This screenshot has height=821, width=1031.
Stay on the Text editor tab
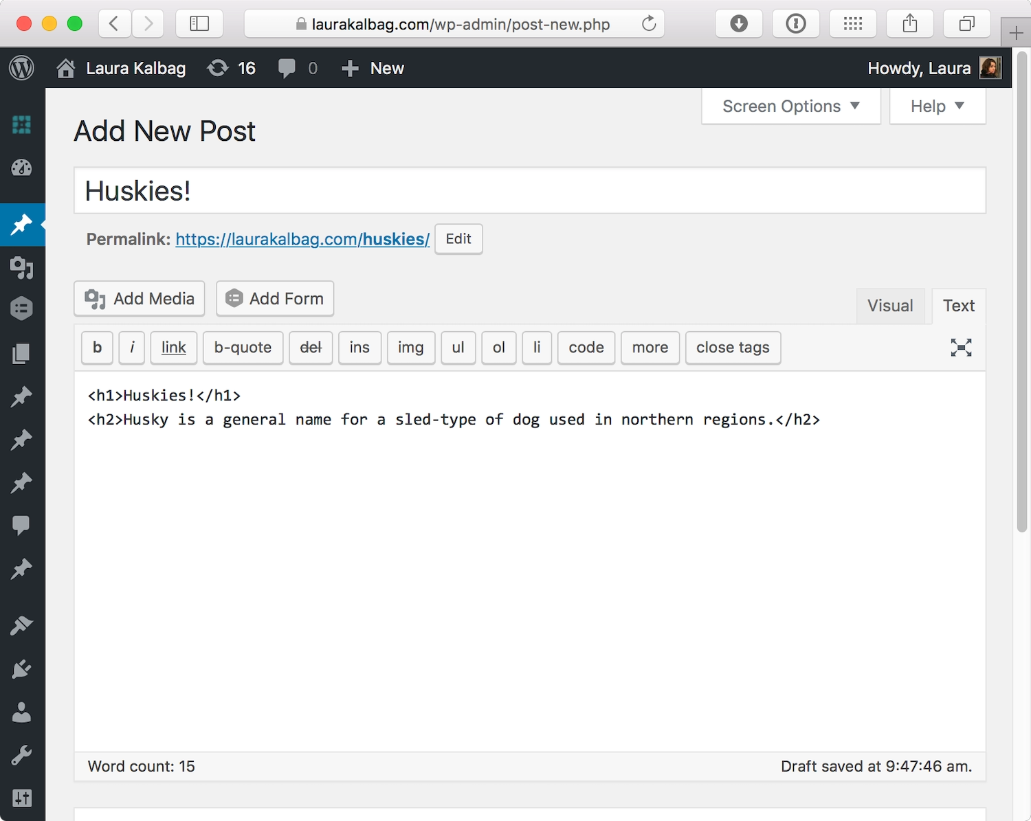click(958, 306)
